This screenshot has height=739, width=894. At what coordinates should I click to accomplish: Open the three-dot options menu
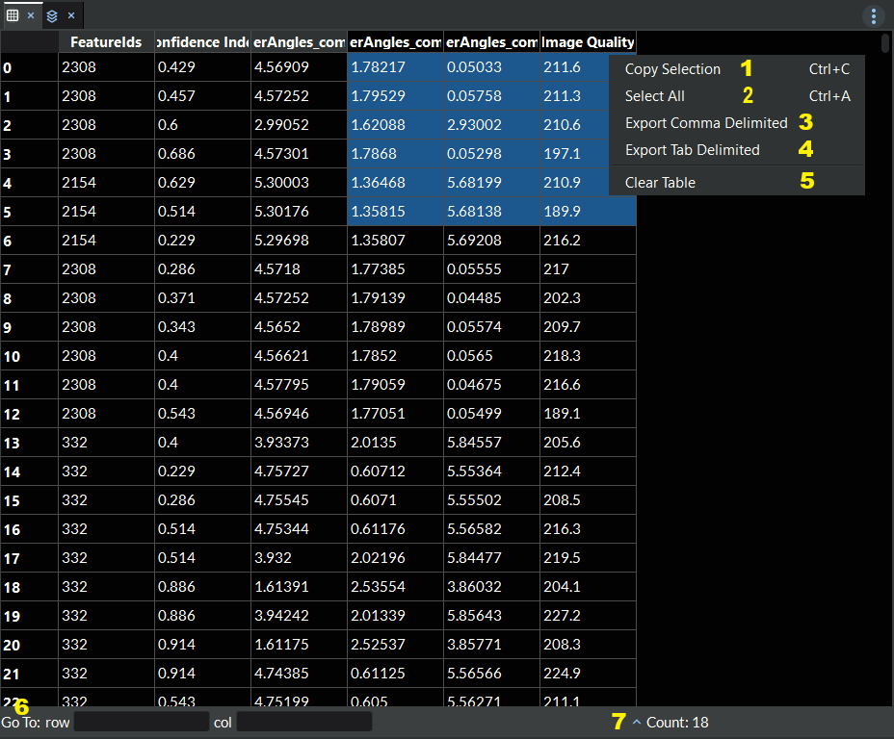(873, 16)
